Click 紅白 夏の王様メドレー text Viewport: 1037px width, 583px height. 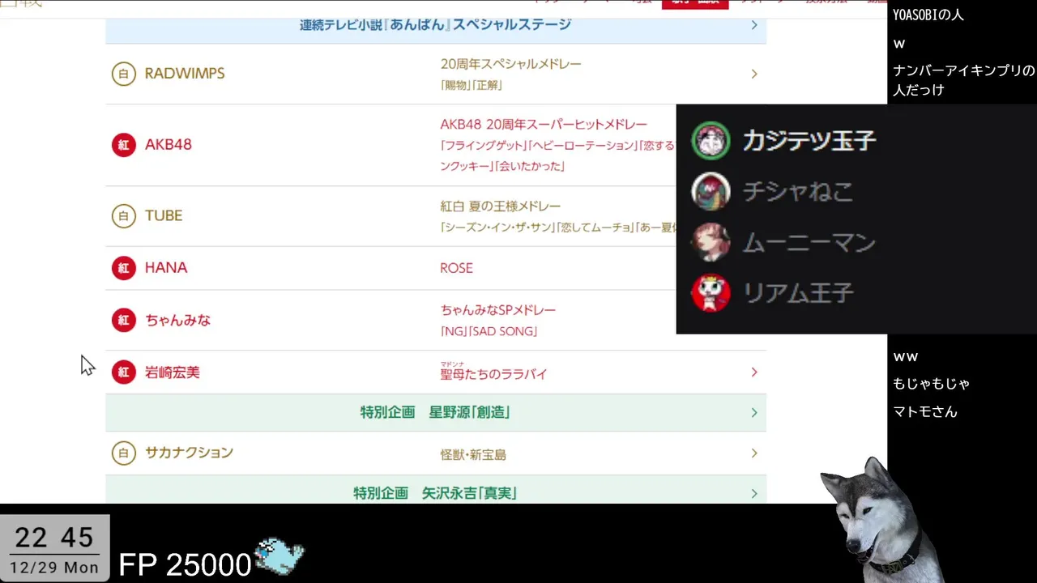click(x=500, y=206)
